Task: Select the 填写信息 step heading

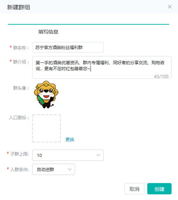Action: pyautogui.click(x=48, y=32)
